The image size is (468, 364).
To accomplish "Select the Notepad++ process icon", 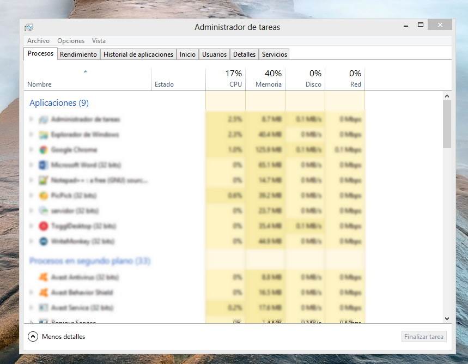I will (43, 180).
